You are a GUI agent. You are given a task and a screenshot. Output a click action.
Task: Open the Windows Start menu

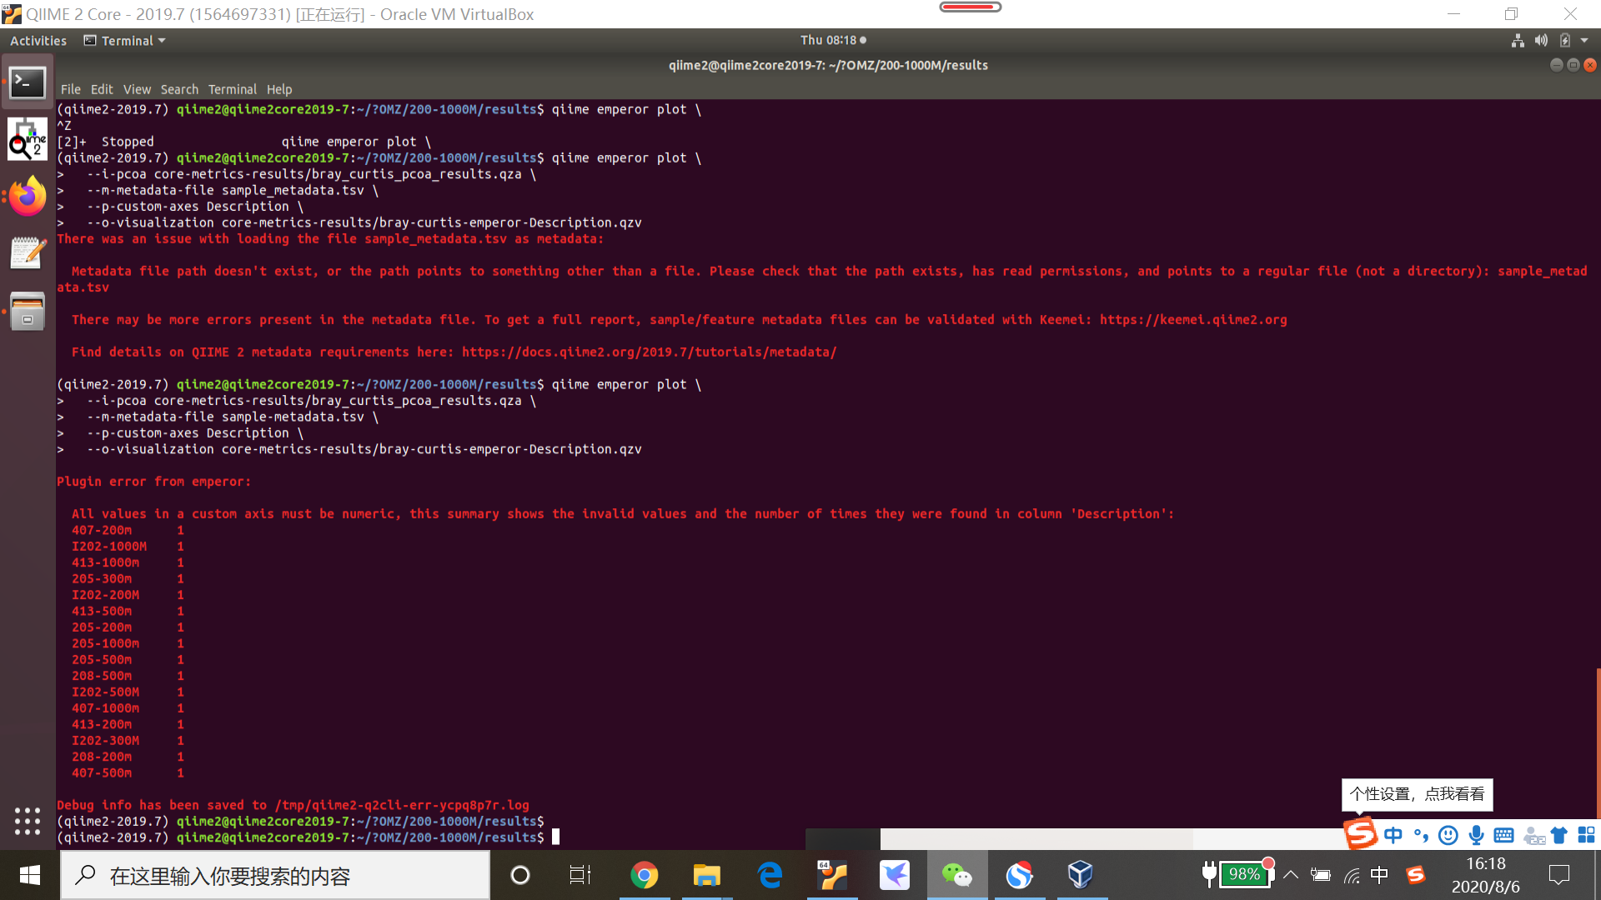30,875
